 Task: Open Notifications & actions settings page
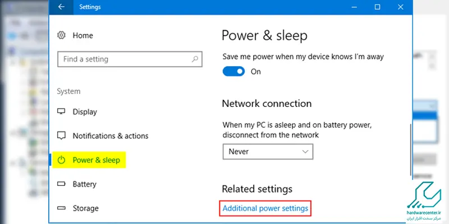pos(111,136)
